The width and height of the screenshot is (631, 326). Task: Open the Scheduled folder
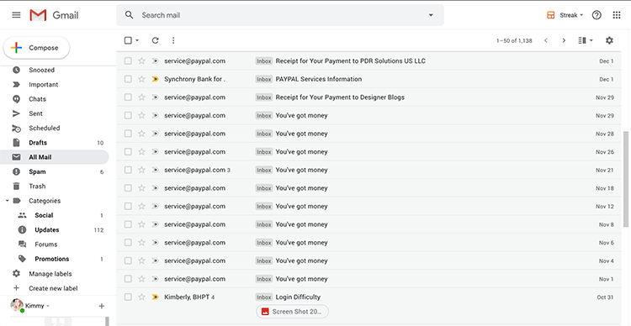click(x=45, y=128)
